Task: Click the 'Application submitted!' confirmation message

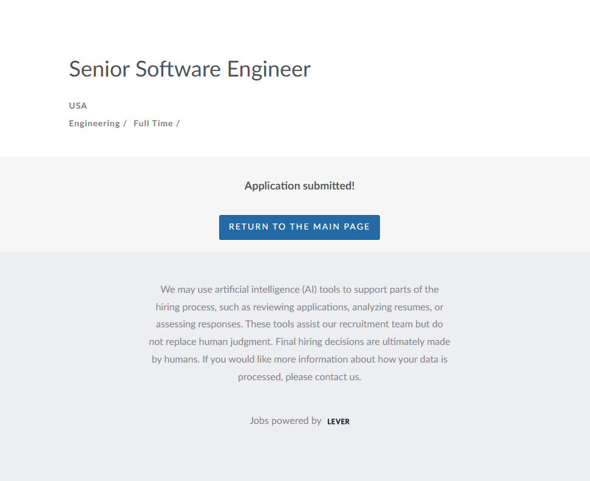Action: (299, 186)
